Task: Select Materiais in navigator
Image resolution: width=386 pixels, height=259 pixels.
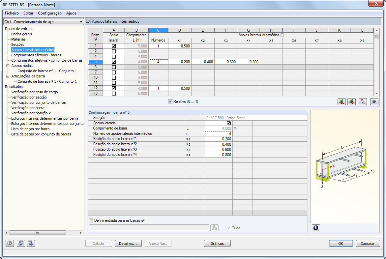Action: [x=18, y=39]
